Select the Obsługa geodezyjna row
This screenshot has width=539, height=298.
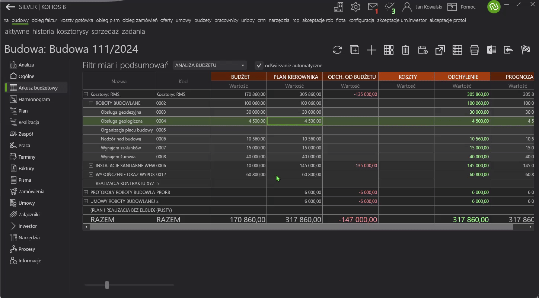pos(308,112)
